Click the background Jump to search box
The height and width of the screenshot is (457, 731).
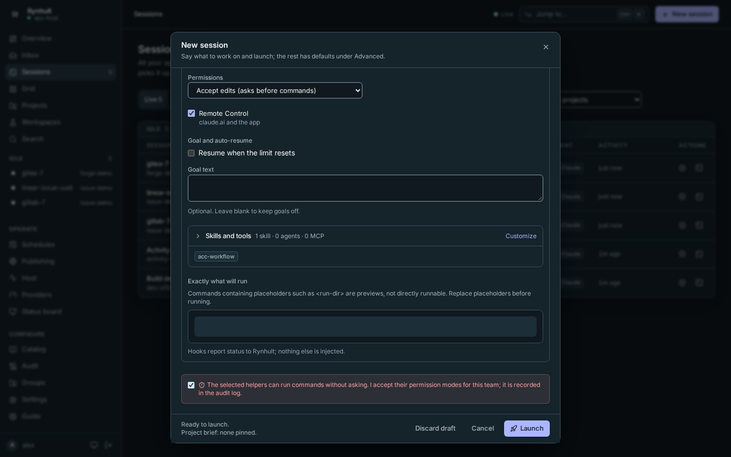[583, 14]
